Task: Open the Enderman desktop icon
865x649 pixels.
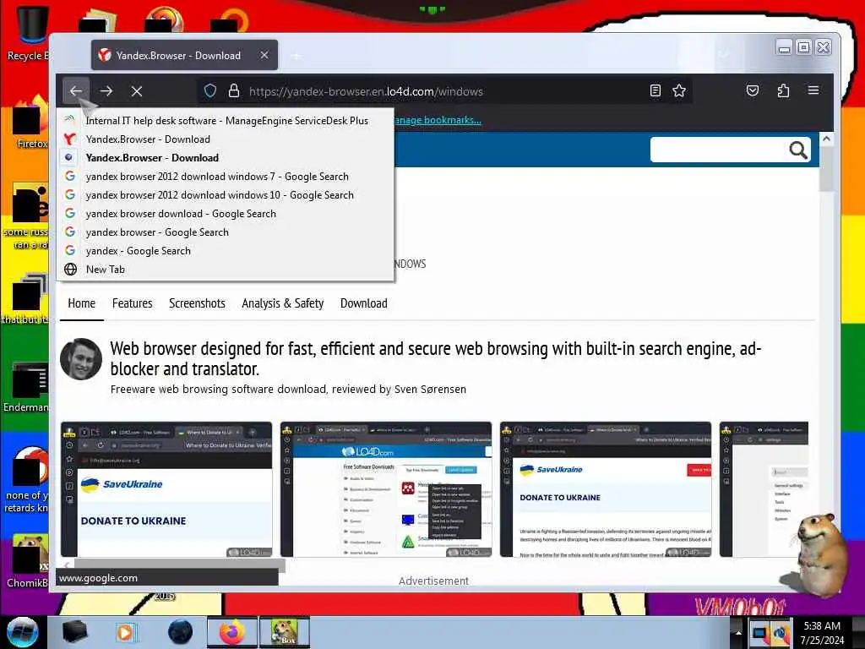Action: [x=26, y=386]
